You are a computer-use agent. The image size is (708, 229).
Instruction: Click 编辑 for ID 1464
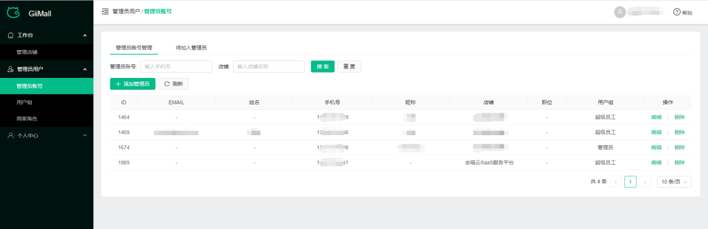tap(656, 117)
